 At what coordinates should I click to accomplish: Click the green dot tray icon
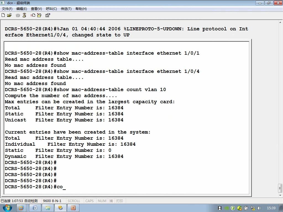point(227,208)
